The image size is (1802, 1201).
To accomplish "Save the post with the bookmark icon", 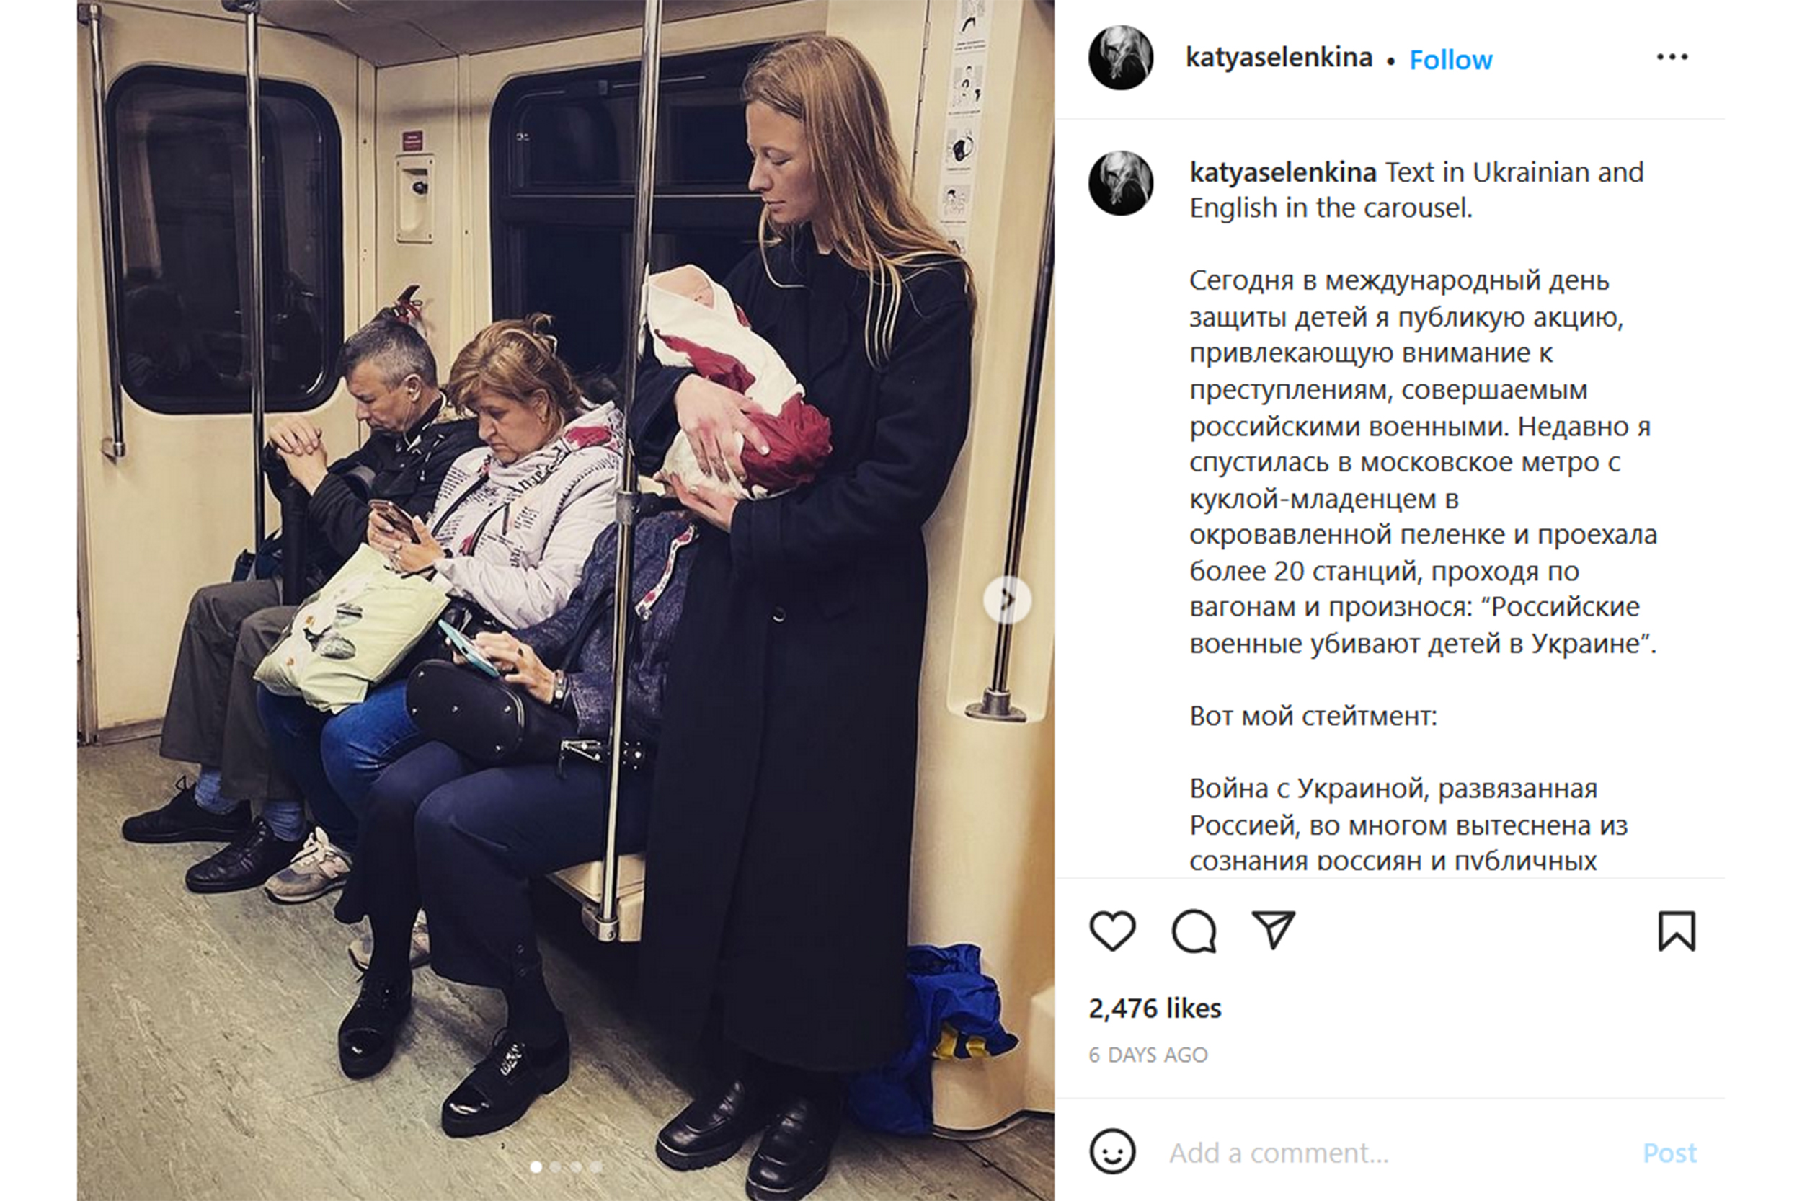I will click(1677, 931).
